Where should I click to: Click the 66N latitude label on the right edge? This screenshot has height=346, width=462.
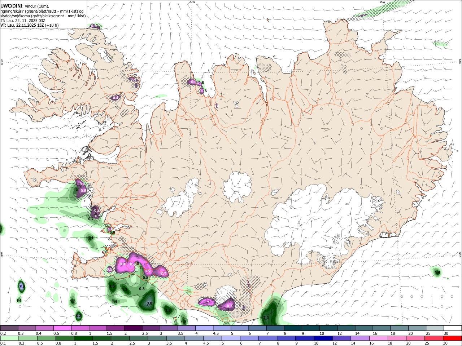[460, 62]
